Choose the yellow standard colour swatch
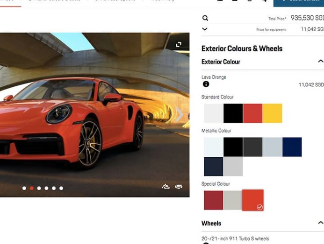 click(x=272, y=113)
